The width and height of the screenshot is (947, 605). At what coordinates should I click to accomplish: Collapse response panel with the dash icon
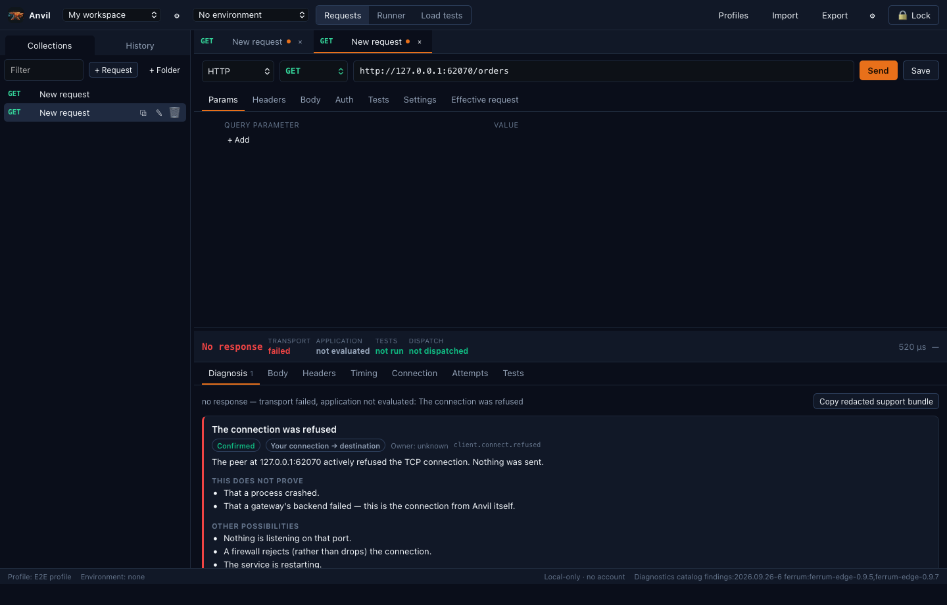[935, 347]
